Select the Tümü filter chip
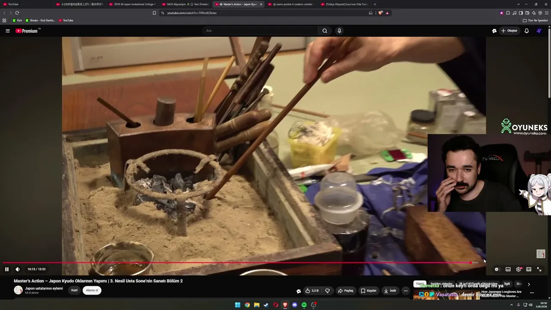Viewport: 551px width, 310px height. point(420,284)
